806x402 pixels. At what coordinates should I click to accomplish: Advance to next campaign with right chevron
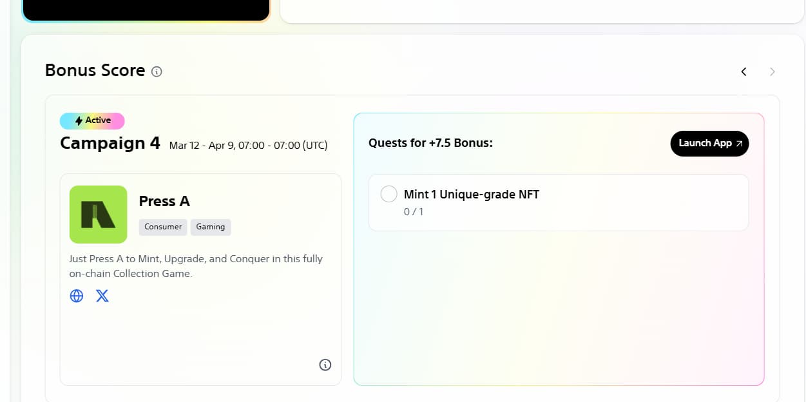772,72
